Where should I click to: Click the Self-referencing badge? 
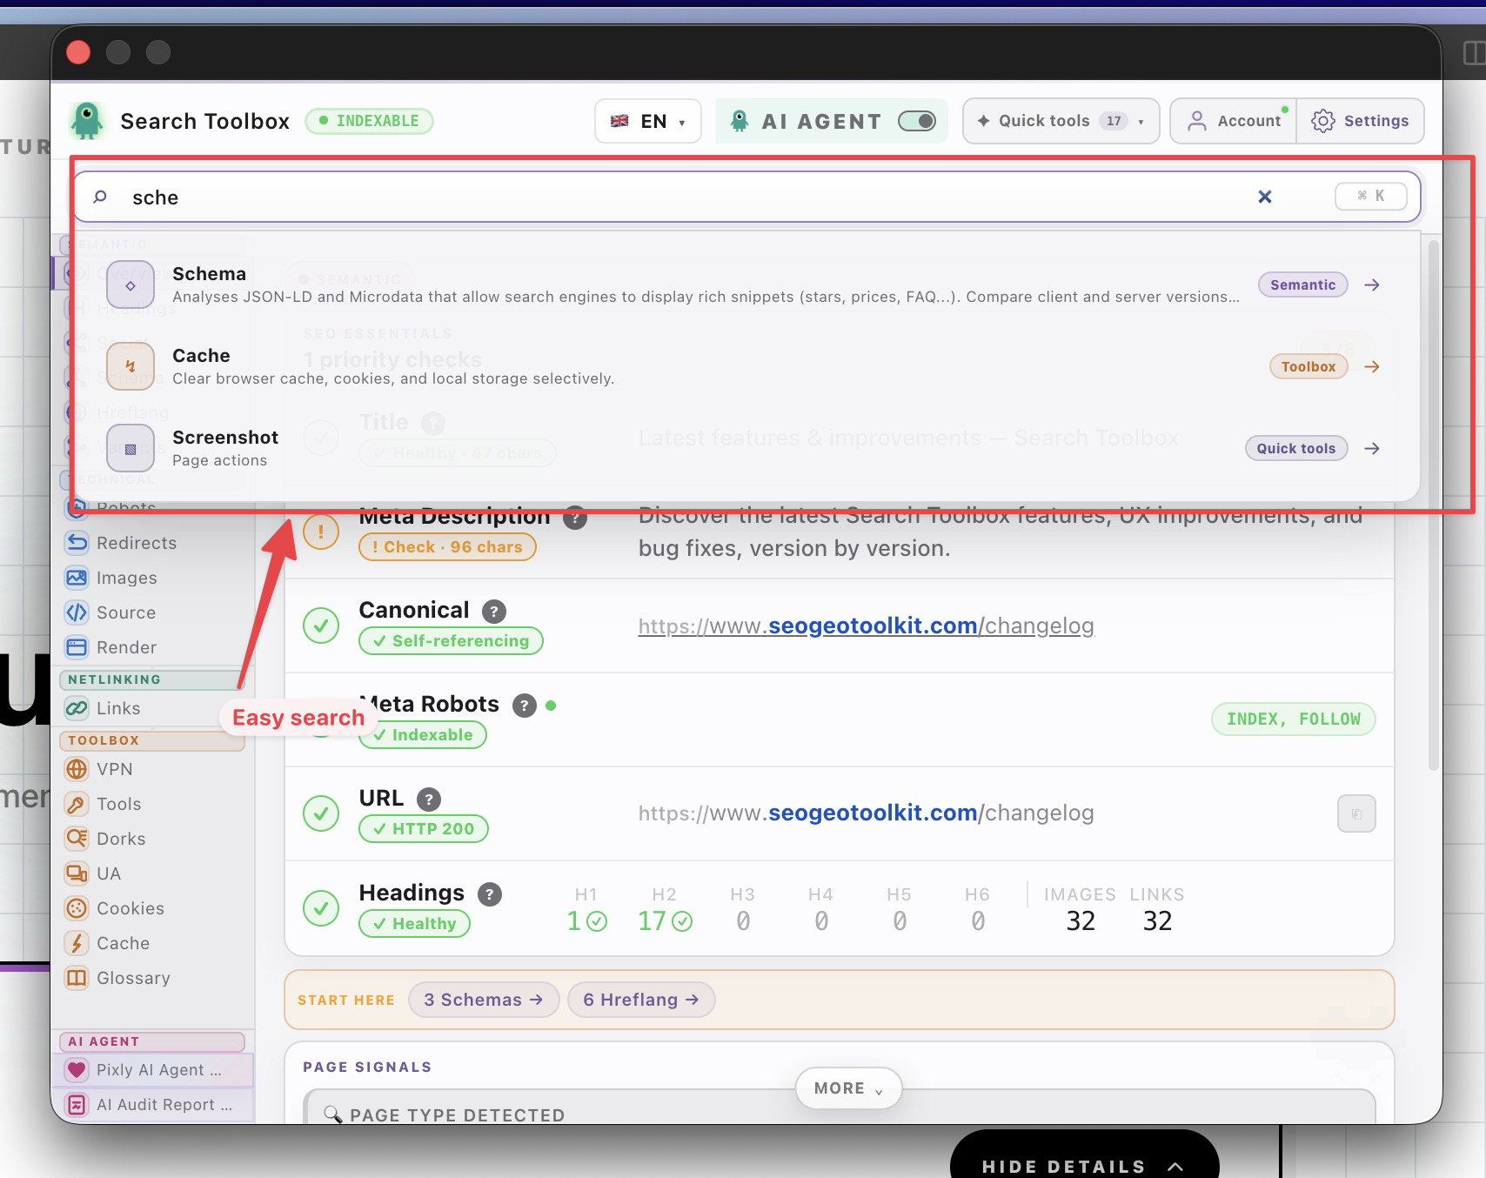[451, 641]
